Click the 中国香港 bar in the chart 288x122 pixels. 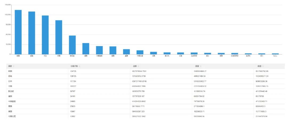(99, 50)
